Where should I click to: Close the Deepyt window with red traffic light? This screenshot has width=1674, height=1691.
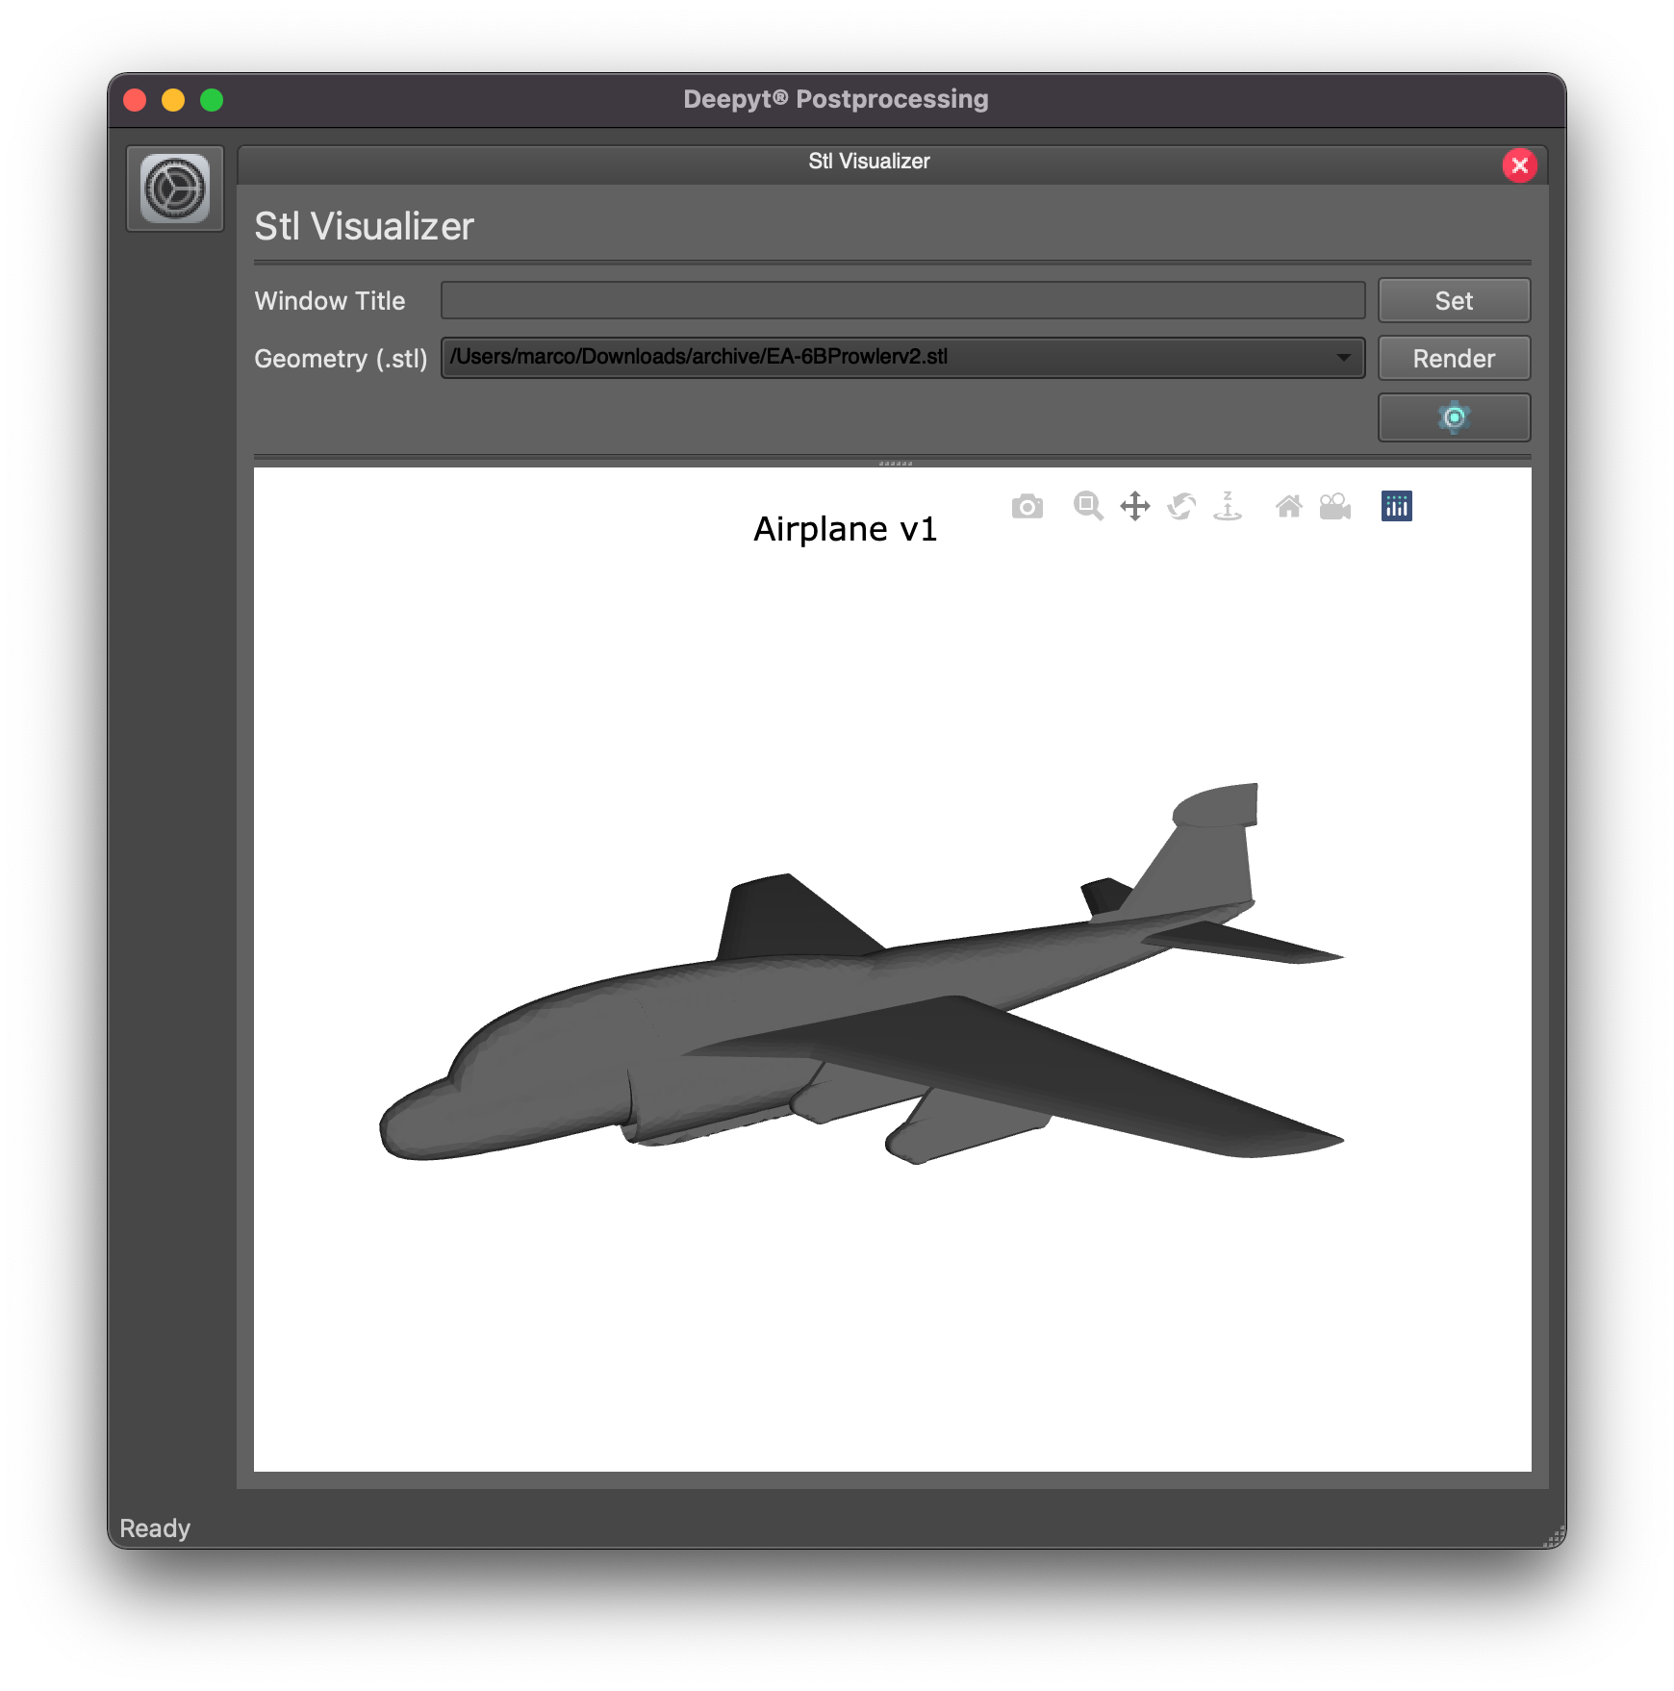pos(135,100)
